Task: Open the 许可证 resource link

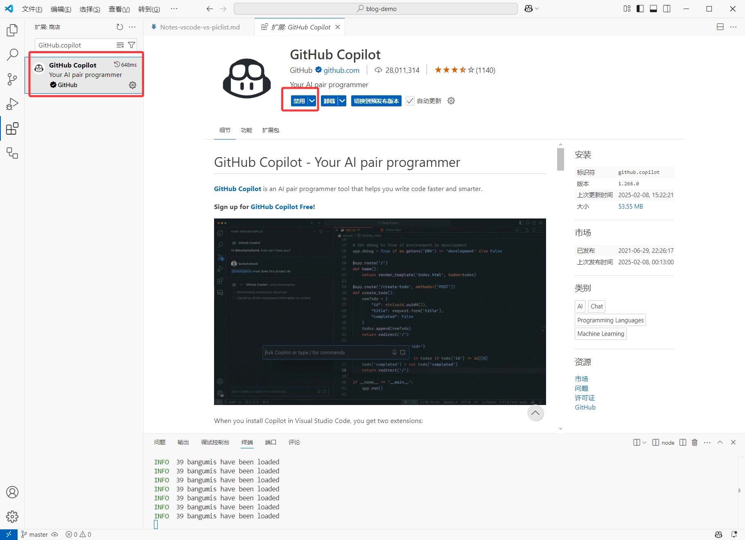Action: (585, 398)
